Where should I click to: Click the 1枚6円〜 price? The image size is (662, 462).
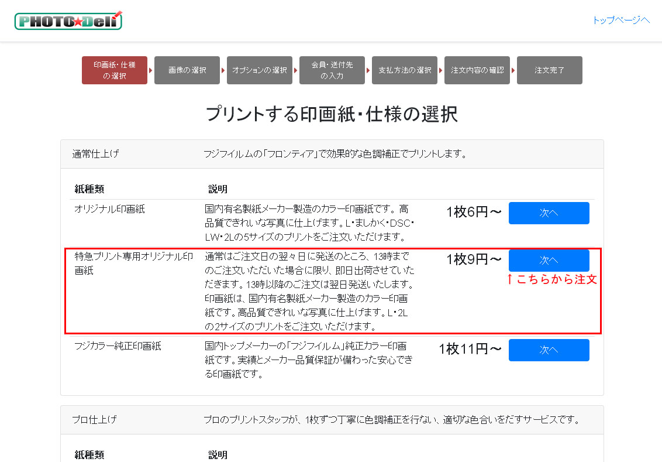[x=474, y=213]
